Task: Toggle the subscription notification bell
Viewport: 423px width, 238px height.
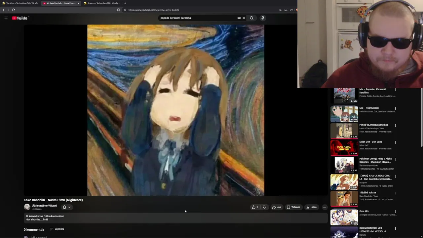Action: [x=64, y=207]
